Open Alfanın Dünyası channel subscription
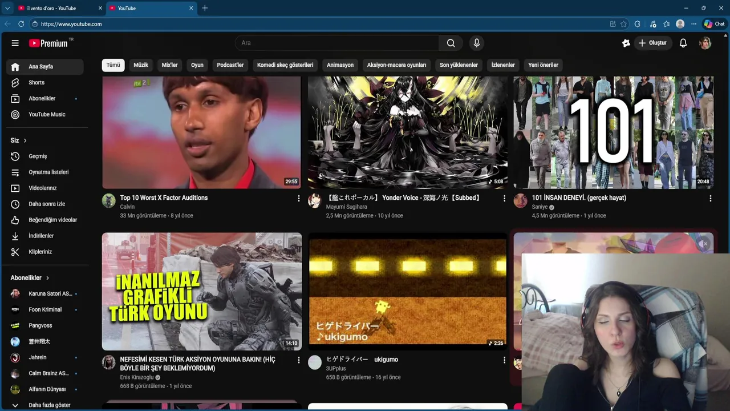The width and height of the screenshot is (730, 411). [45, 389]
